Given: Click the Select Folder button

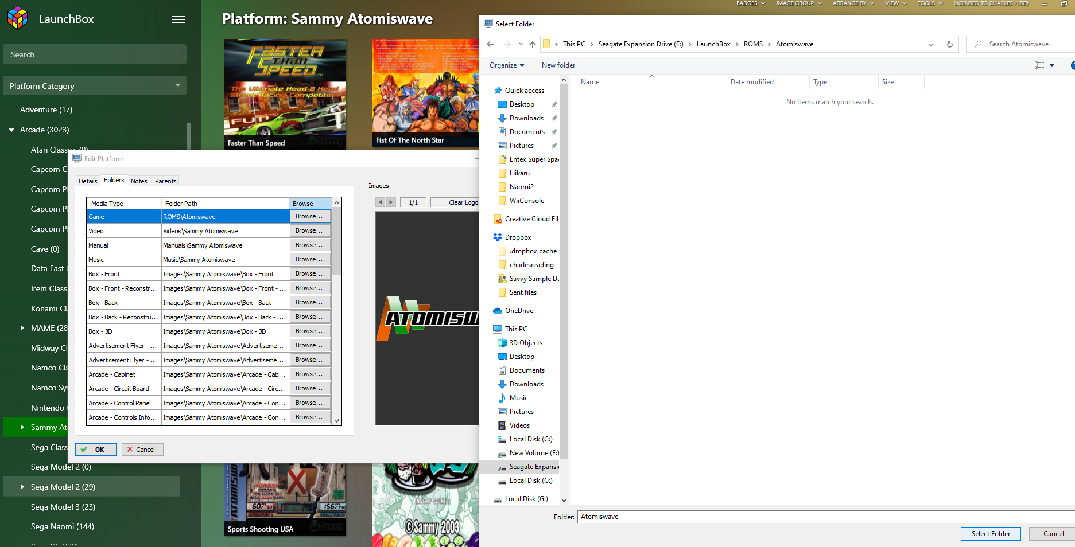Looking at the screenshot, I should click(991, 534).
